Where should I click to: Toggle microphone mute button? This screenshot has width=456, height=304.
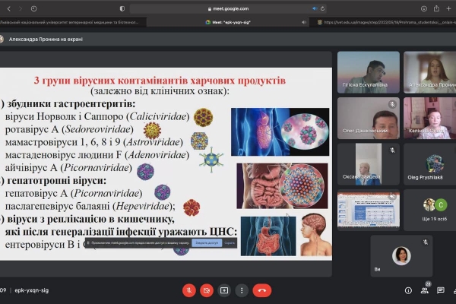(x=189, y=290)
